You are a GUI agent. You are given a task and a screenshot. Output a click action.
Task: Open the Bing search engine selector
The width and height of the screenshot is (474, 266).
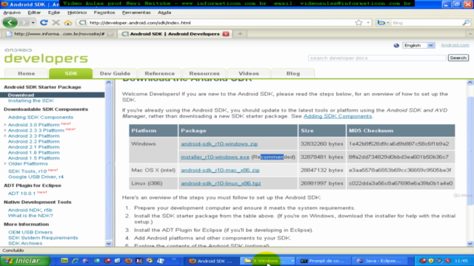[x=383, y=23]
